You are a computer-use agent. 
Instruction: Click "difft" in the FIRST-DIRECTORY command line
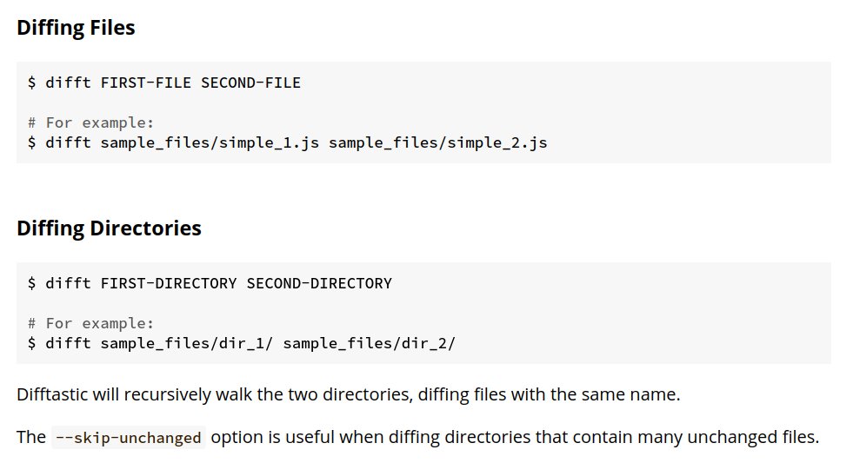pyautogui.click(x=69, y=283)
